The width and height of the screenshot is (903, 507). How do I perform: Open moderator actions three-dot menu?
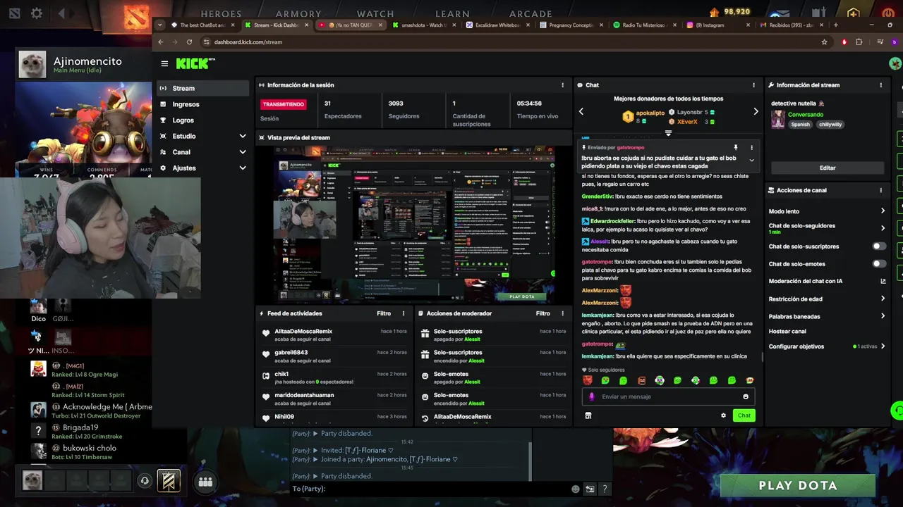pyautogui.click(x=562, y=313)
